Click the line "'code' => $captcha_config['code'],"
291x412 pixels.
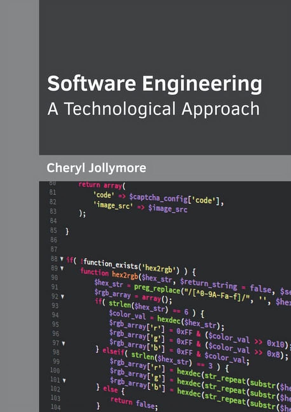pyautogui.click(x=159, y=198)
